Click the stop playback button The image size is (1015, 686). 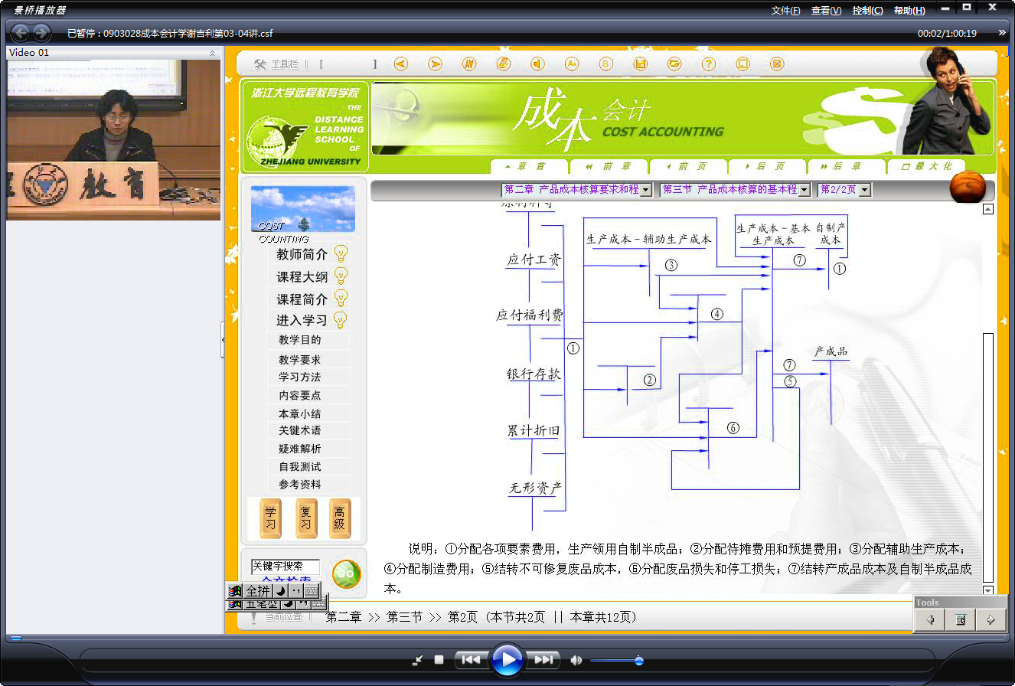pyautogui.click(x=439, y=660)
